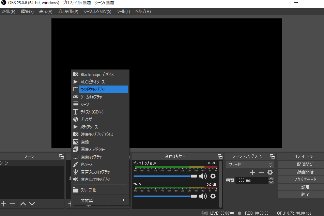
Task: Add a 色ソース color source
Action: click(x=100, y=164)
